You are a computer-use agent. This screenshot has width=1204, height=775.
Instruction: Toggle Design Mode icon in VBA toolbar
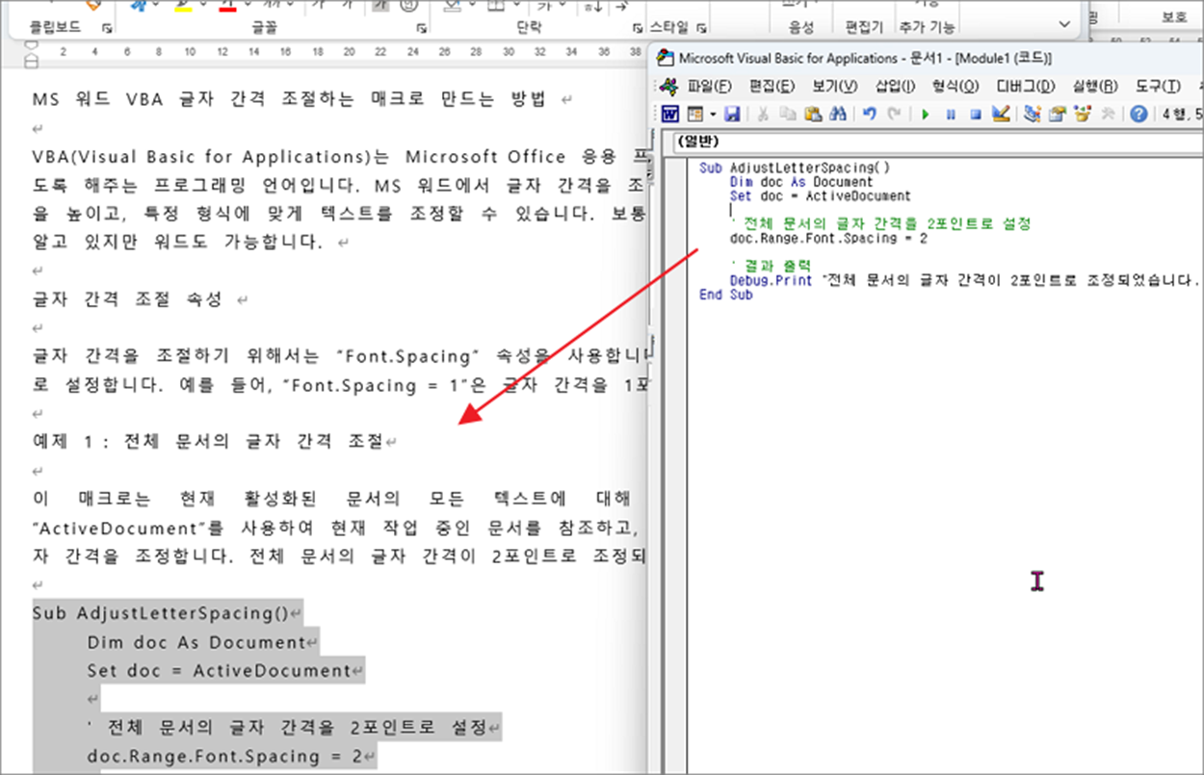[1000, 114]
